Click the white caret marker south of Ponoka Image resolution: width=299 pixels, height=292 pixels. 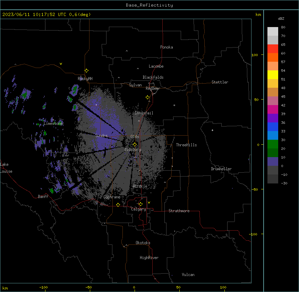point(127,51)
